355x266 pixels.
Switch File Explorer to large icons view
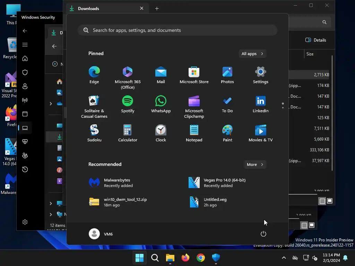pyautogui.click(x=330, y=201)
